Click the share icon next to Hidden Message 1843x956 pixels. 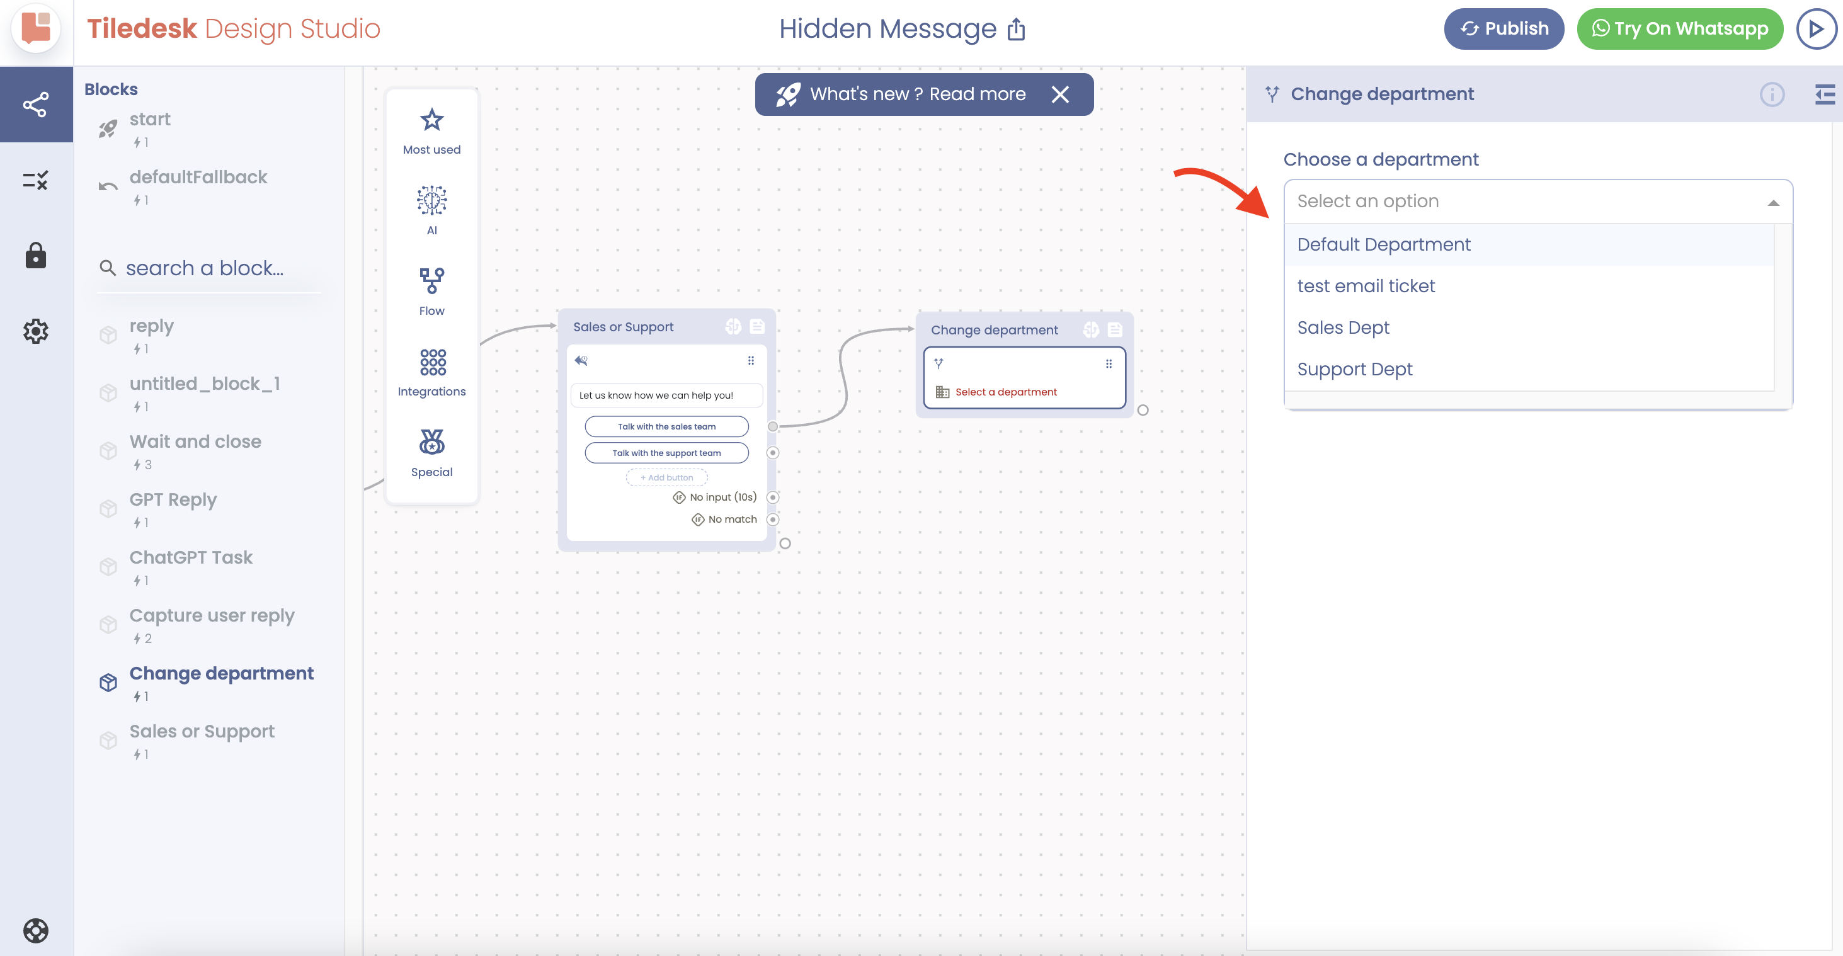1016,30
